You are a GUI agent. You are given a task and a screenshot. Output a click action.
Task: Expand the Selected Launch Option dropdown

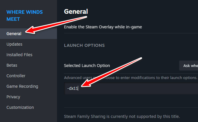(x=189, y=66)
